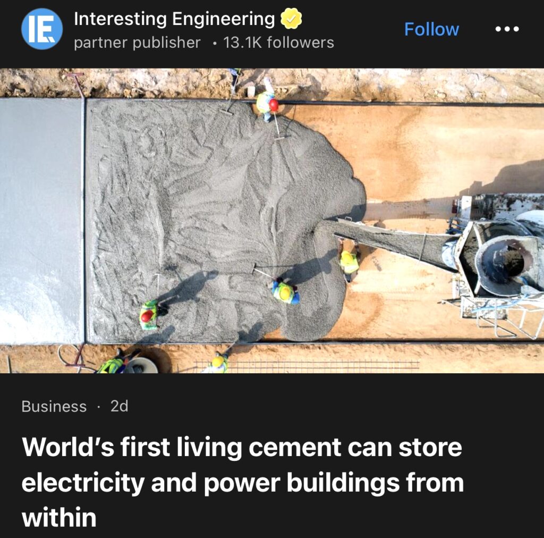The image size is (544, 538).
Task: Click "electricity and power buildings" headline line
Action: [x=210, y=483]
